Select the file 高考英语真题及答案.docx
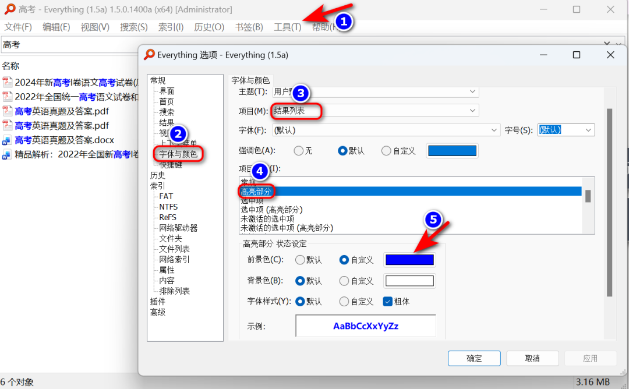 (64, 140)
